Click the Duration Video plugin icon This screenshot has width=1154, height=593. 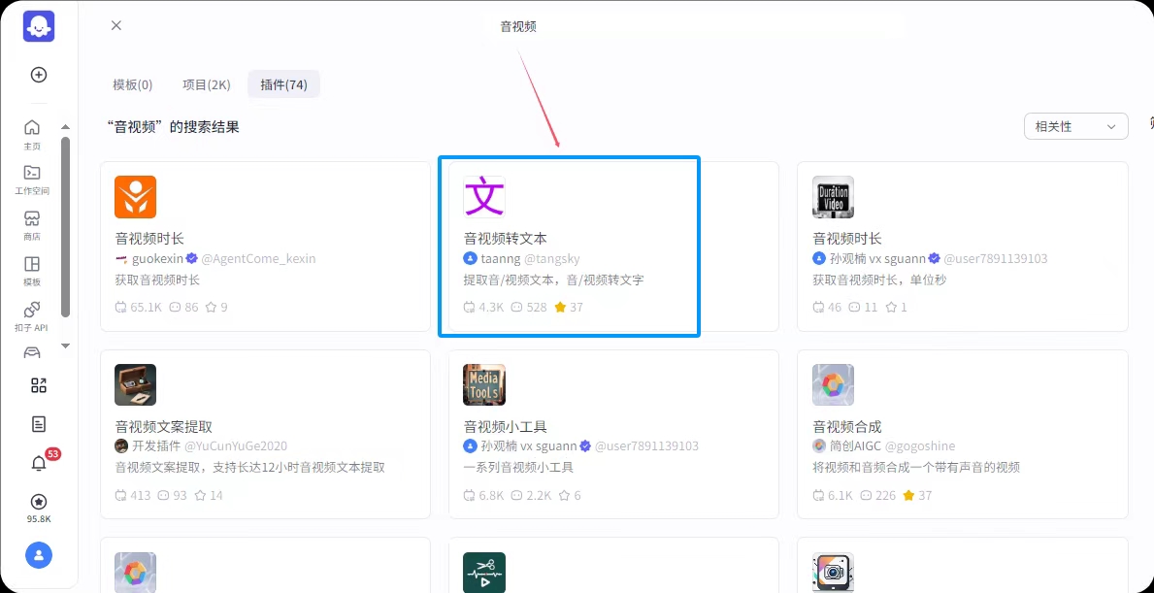point(833,196)
